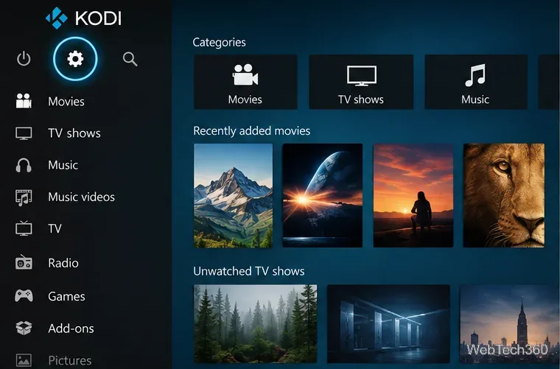Open the mountain landscape movie poster
The width and height of the screenshot is (560, 369).
pos(234,196)
